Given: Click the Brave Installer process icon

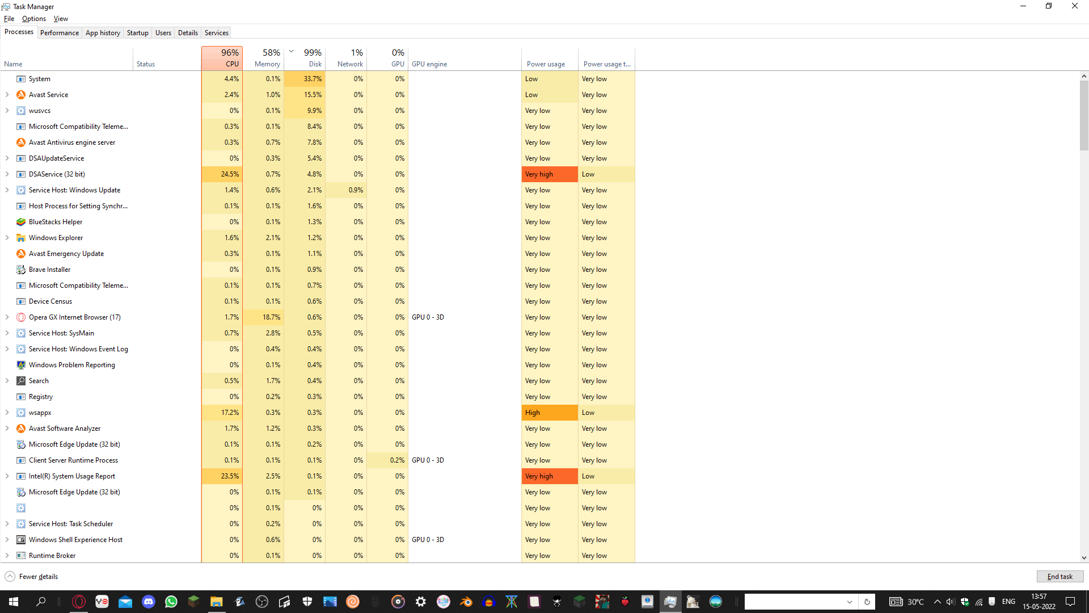Looking at the screenshot, I should tap(21, 270).
